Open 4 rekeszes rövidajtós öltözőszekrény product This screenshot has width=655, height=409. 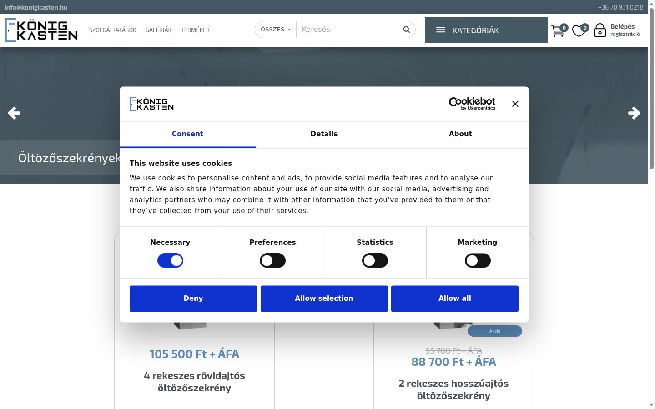click(194, 382)
